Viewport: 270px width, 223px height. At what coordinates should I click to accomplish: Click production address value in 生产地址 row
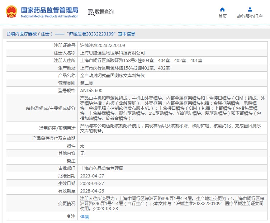pyautogui.click(x=125, y=68)
